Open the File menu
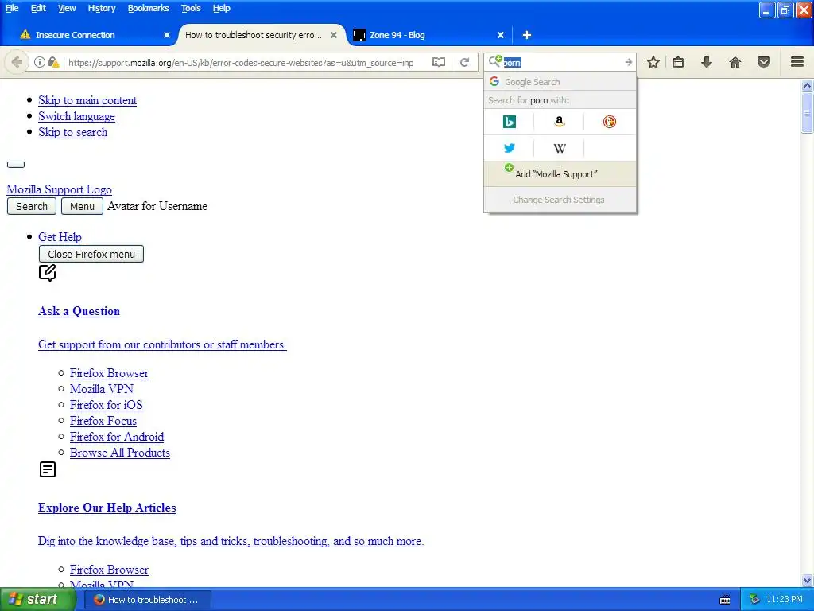The image size is (814, 611). 12,8
